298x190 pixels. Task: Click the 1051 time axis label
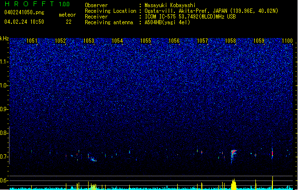(x=32, y=41)
